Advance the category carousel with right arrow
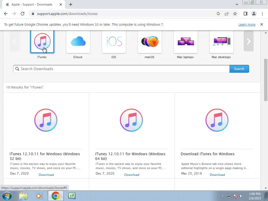Screen dimensions: 268x201 point(249,41)
